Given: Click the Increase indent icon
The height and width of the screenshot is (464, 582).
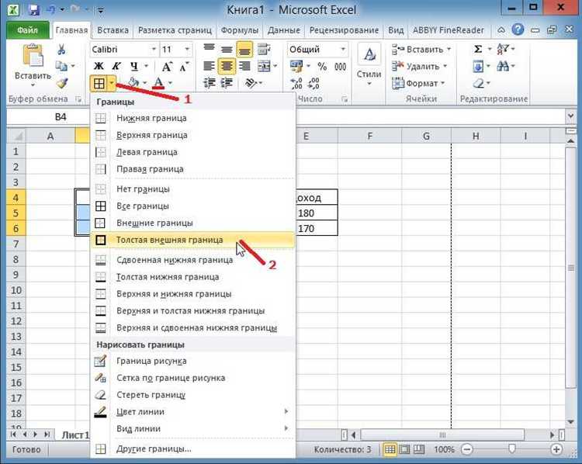Looking at the screenshot, I should click(x=227, y=83).
